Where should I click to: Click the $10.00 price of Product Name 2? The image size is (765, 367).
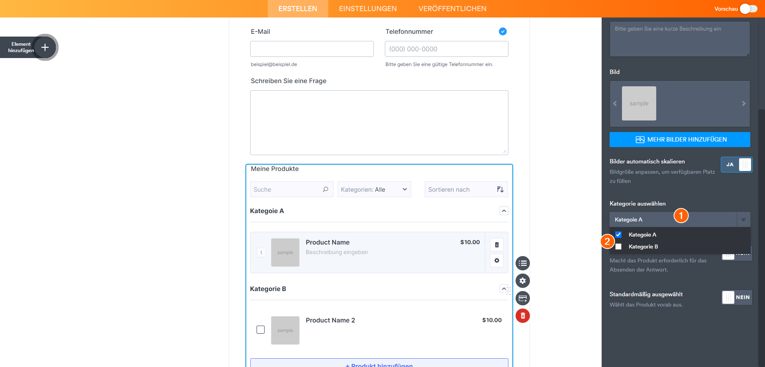coord(492,320)
